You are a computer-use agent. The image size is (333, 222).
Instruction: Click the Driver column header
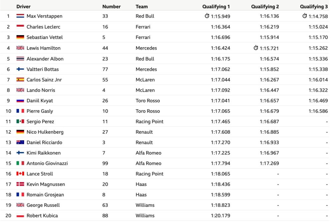23,7
